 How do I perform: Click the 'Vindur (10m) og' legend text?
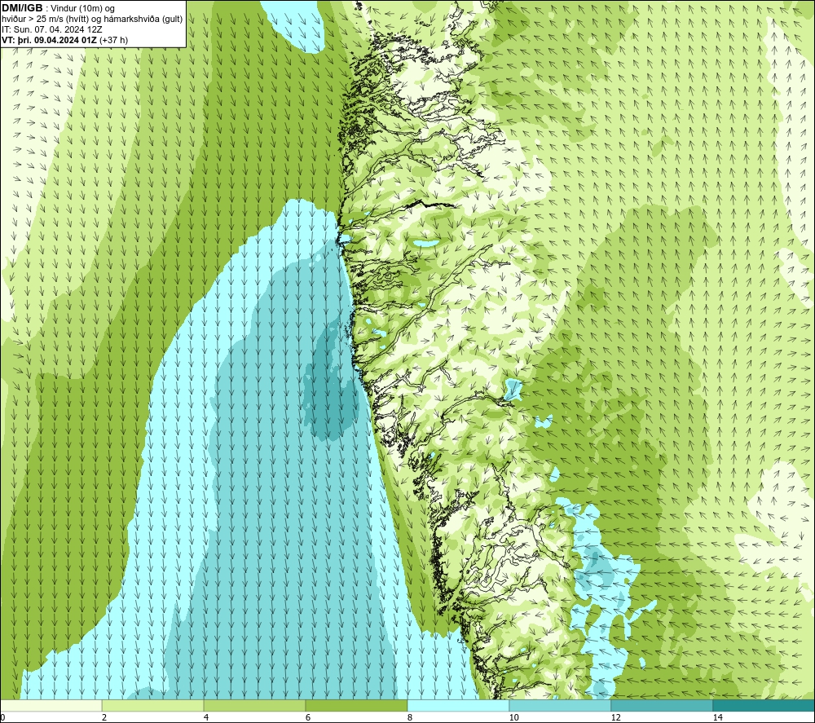[x=82, y=9]
